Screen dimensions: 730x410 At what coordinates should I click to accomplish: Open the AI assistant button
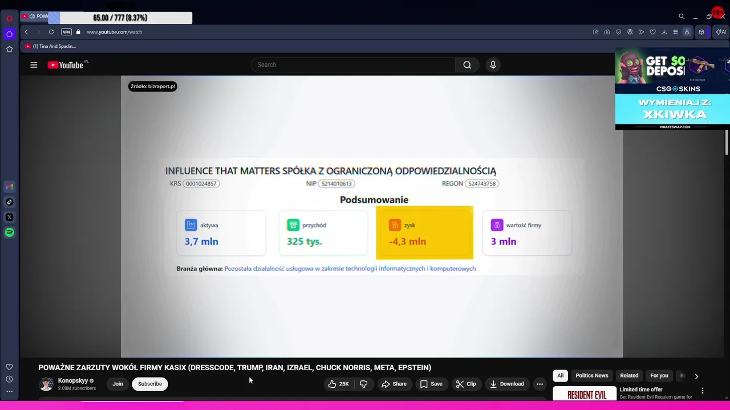(x=721, y=32)
